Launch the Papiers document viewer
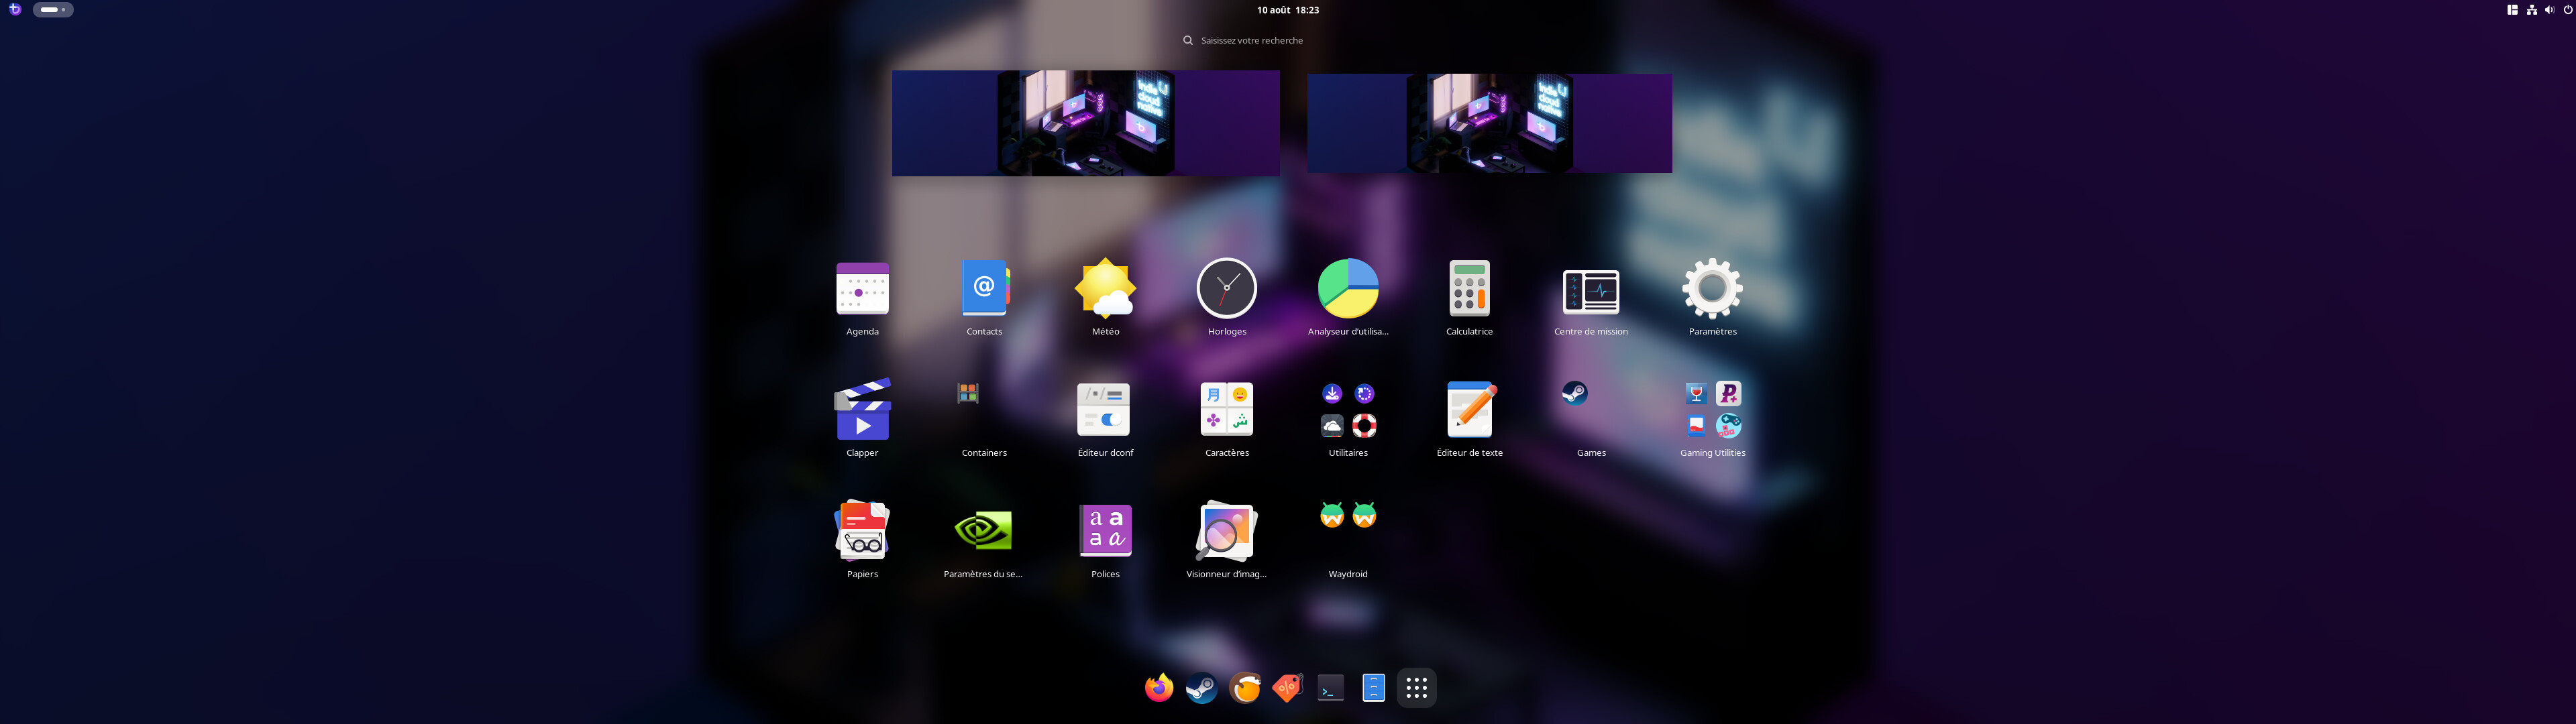 [862, 531]
